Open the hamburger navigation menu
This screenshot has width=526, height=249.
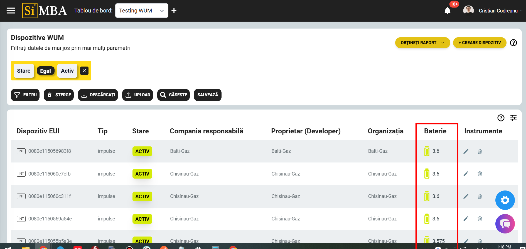[x=11, y=11]
